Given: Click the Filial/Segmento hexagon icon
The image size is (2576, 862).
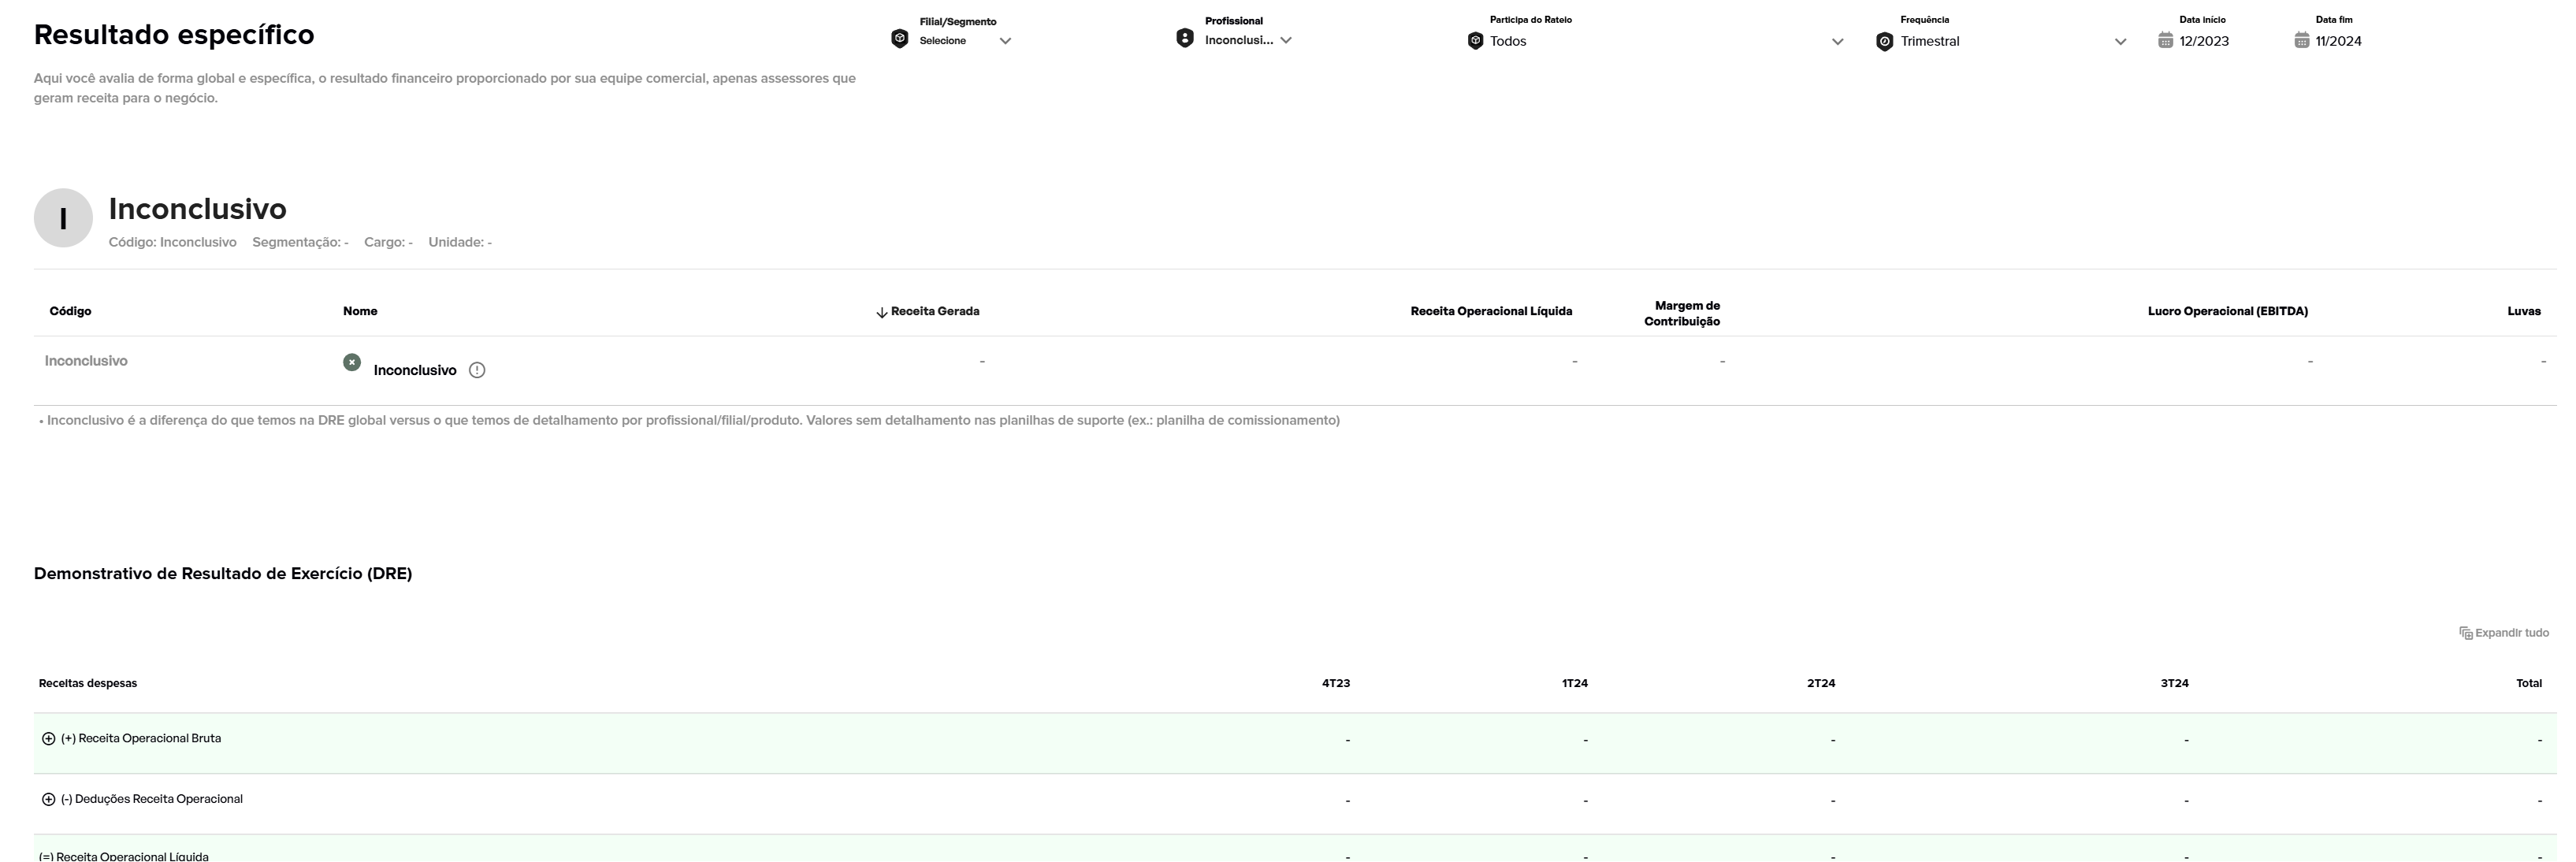Looking at the screenshot, I should 899,39.
